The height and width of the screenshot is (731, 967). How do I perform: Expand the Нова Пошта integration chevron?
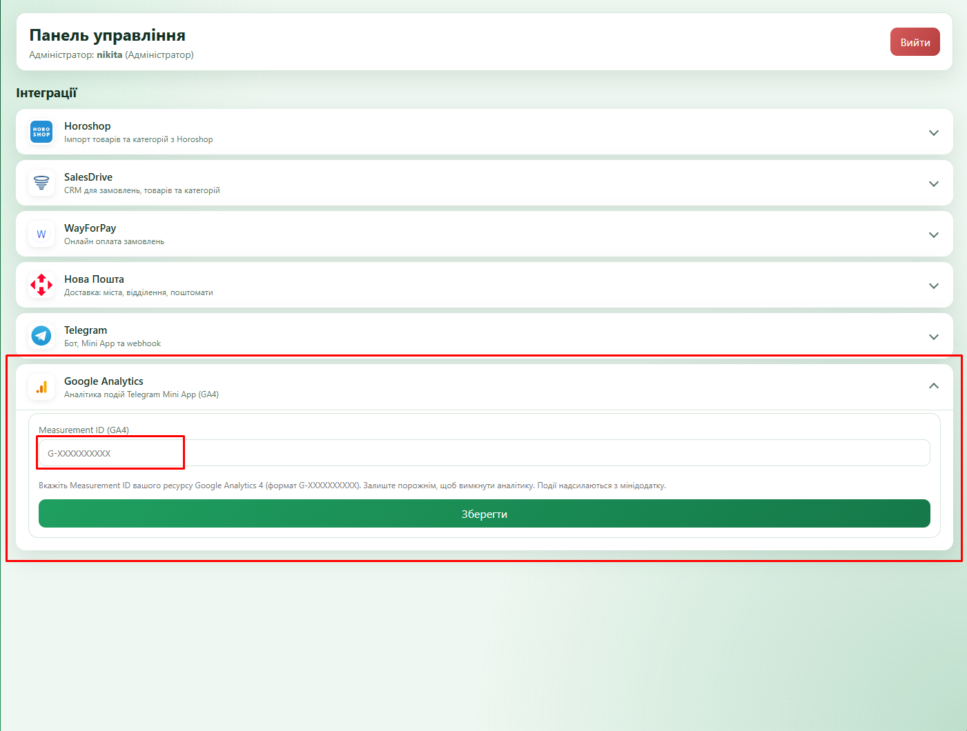click(934, 286)
